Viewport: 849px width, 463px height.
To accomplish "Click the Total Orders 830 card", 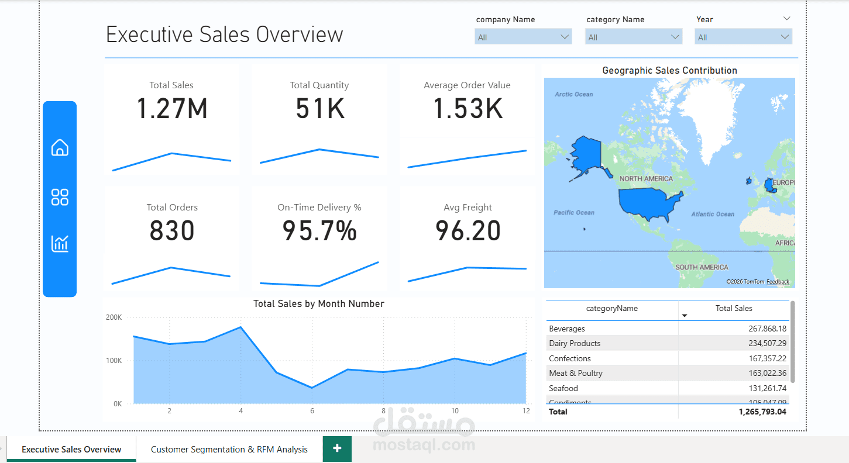I will (171, 239).
